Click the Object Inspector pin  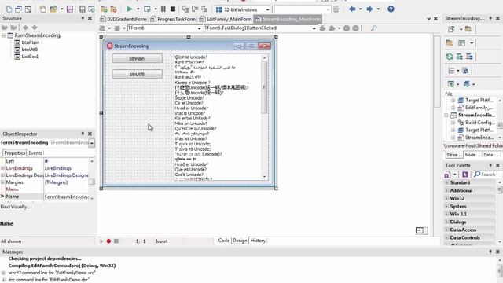click(83, 134)
